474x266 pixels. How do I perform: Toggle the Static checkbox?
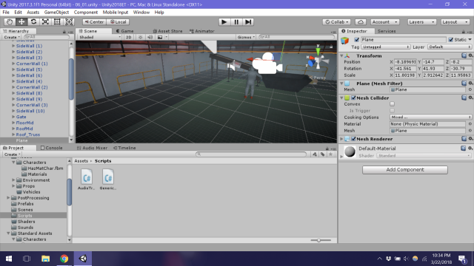(x=451, y=39)
